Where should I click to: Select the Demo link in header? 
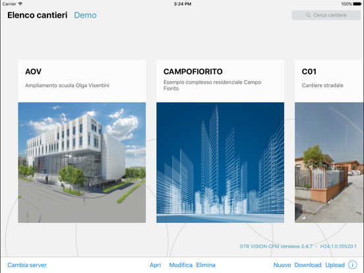[x=85, y=15]
